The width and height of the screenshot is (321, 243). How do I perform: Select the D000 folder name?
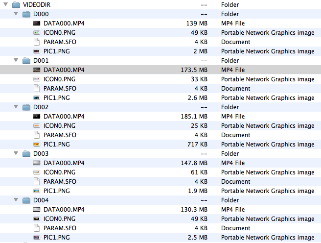(x=41, y=14)
